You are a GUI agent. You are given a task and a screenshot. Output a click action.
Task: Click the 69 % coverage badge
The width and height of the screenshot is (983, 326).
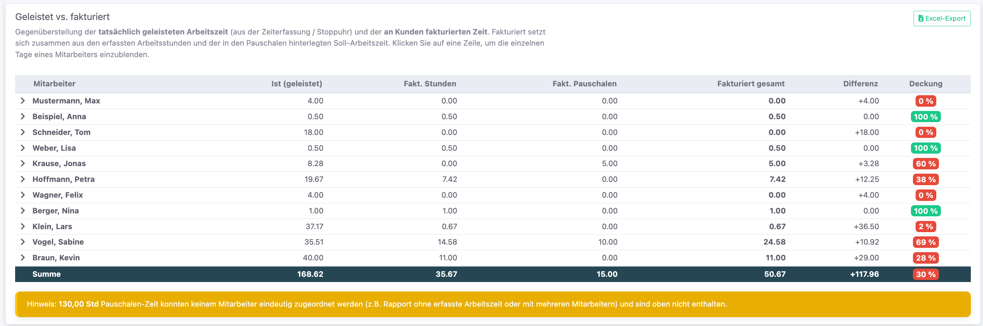(925, 242)
